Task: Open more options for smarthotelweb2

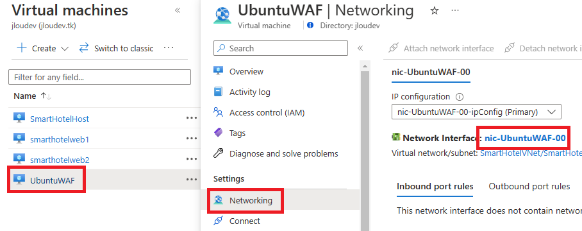Action: (x=192, y=159)
